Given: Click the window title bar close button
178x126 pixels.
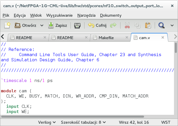Looking at the screenshot, I should pos(172,6).
